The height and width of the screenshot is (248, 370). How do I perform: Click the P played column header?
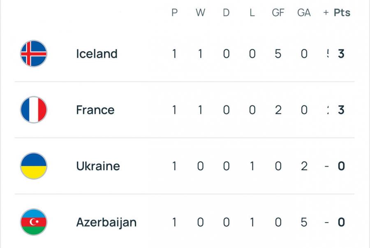(x=174, y=12)
